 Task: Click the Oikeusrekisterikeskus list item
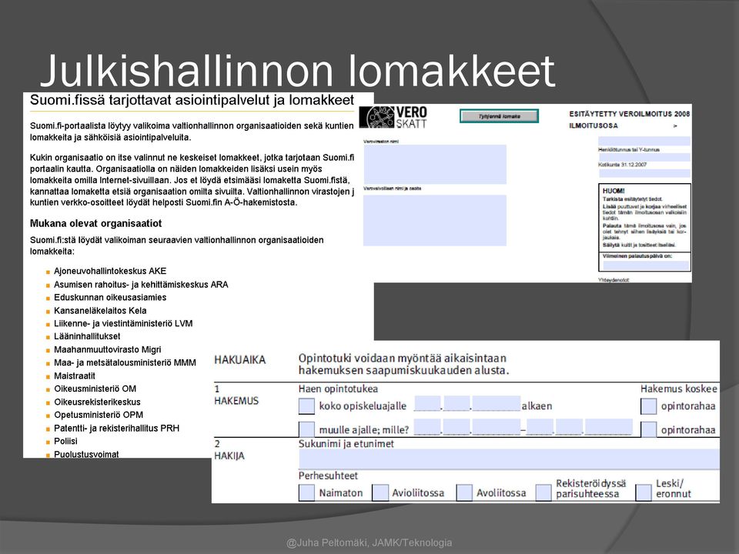coord(97,402)
